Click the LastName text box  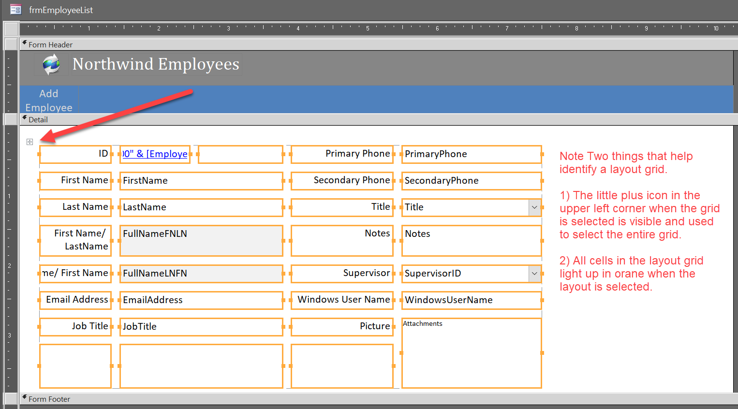pos(201,207)
